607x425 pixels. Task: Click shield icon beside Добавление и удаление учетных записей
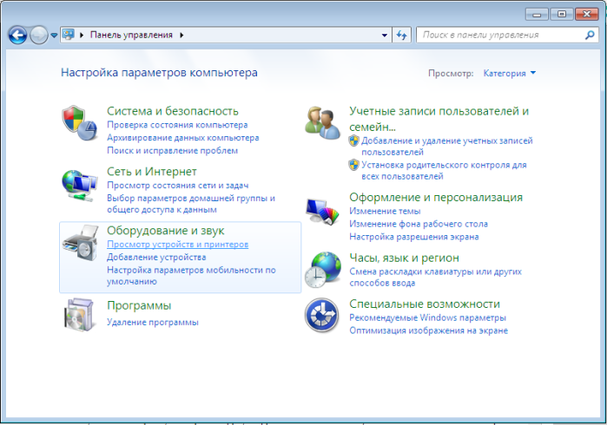coord(353,141)
